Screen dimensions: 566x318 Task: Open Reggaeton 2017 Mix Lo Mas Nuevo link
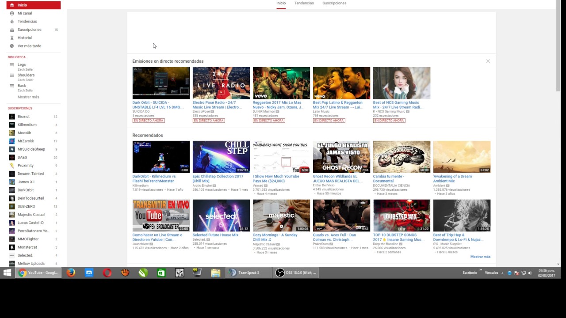coord(279,105)
